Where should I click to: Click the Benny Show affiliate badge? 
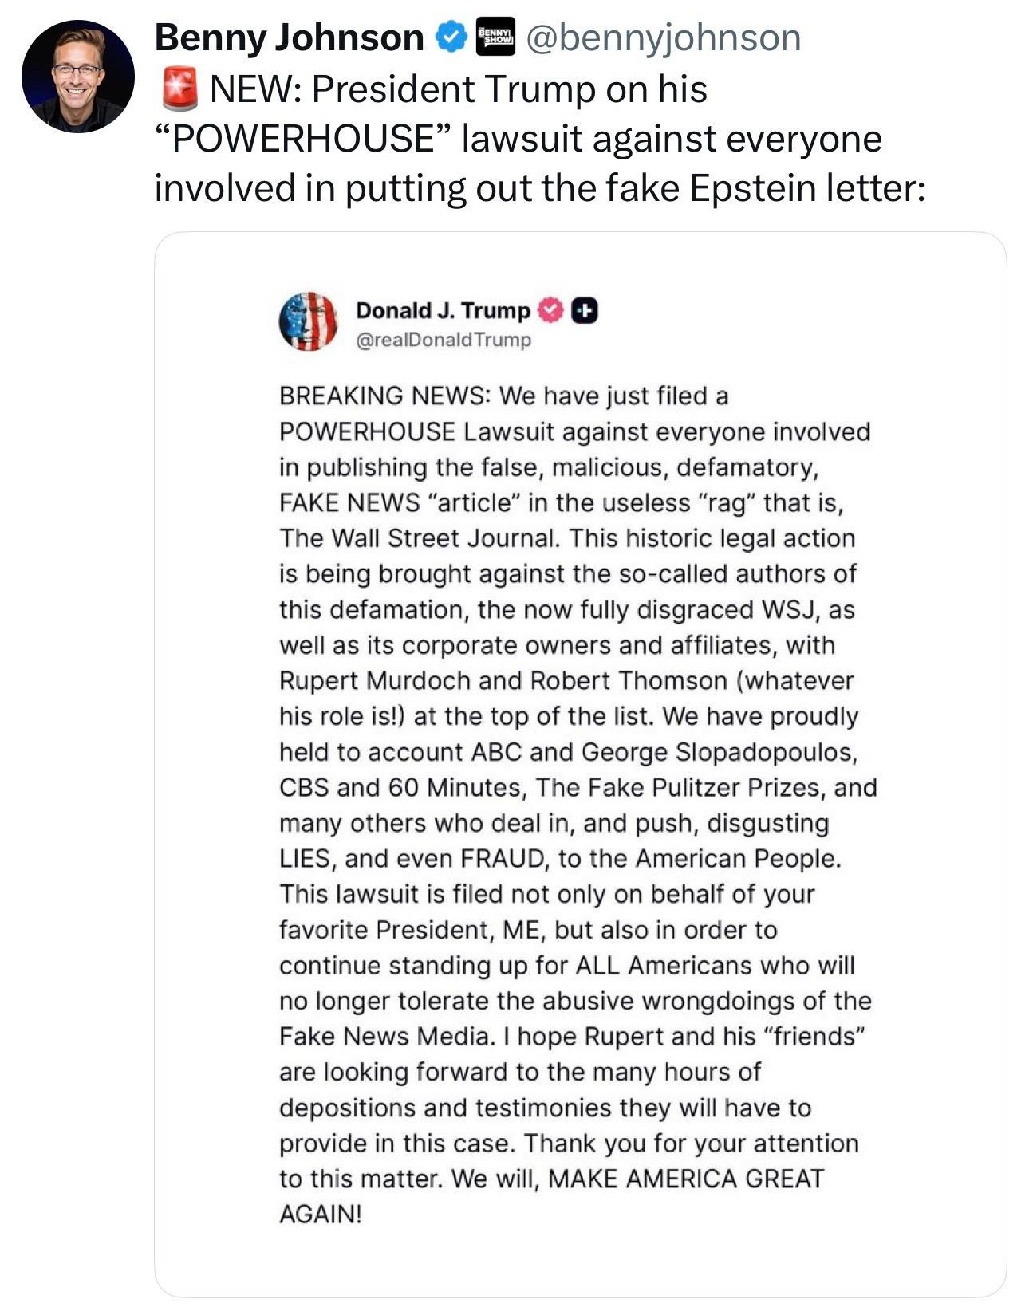tap(495, 37)
